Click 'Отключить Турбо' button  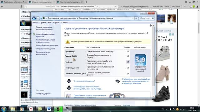[161, 7]
